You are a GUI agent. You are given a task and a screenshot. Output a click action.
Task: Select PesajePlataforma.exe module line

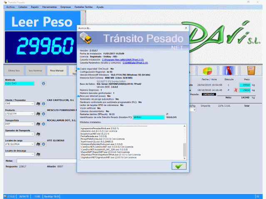102,139
